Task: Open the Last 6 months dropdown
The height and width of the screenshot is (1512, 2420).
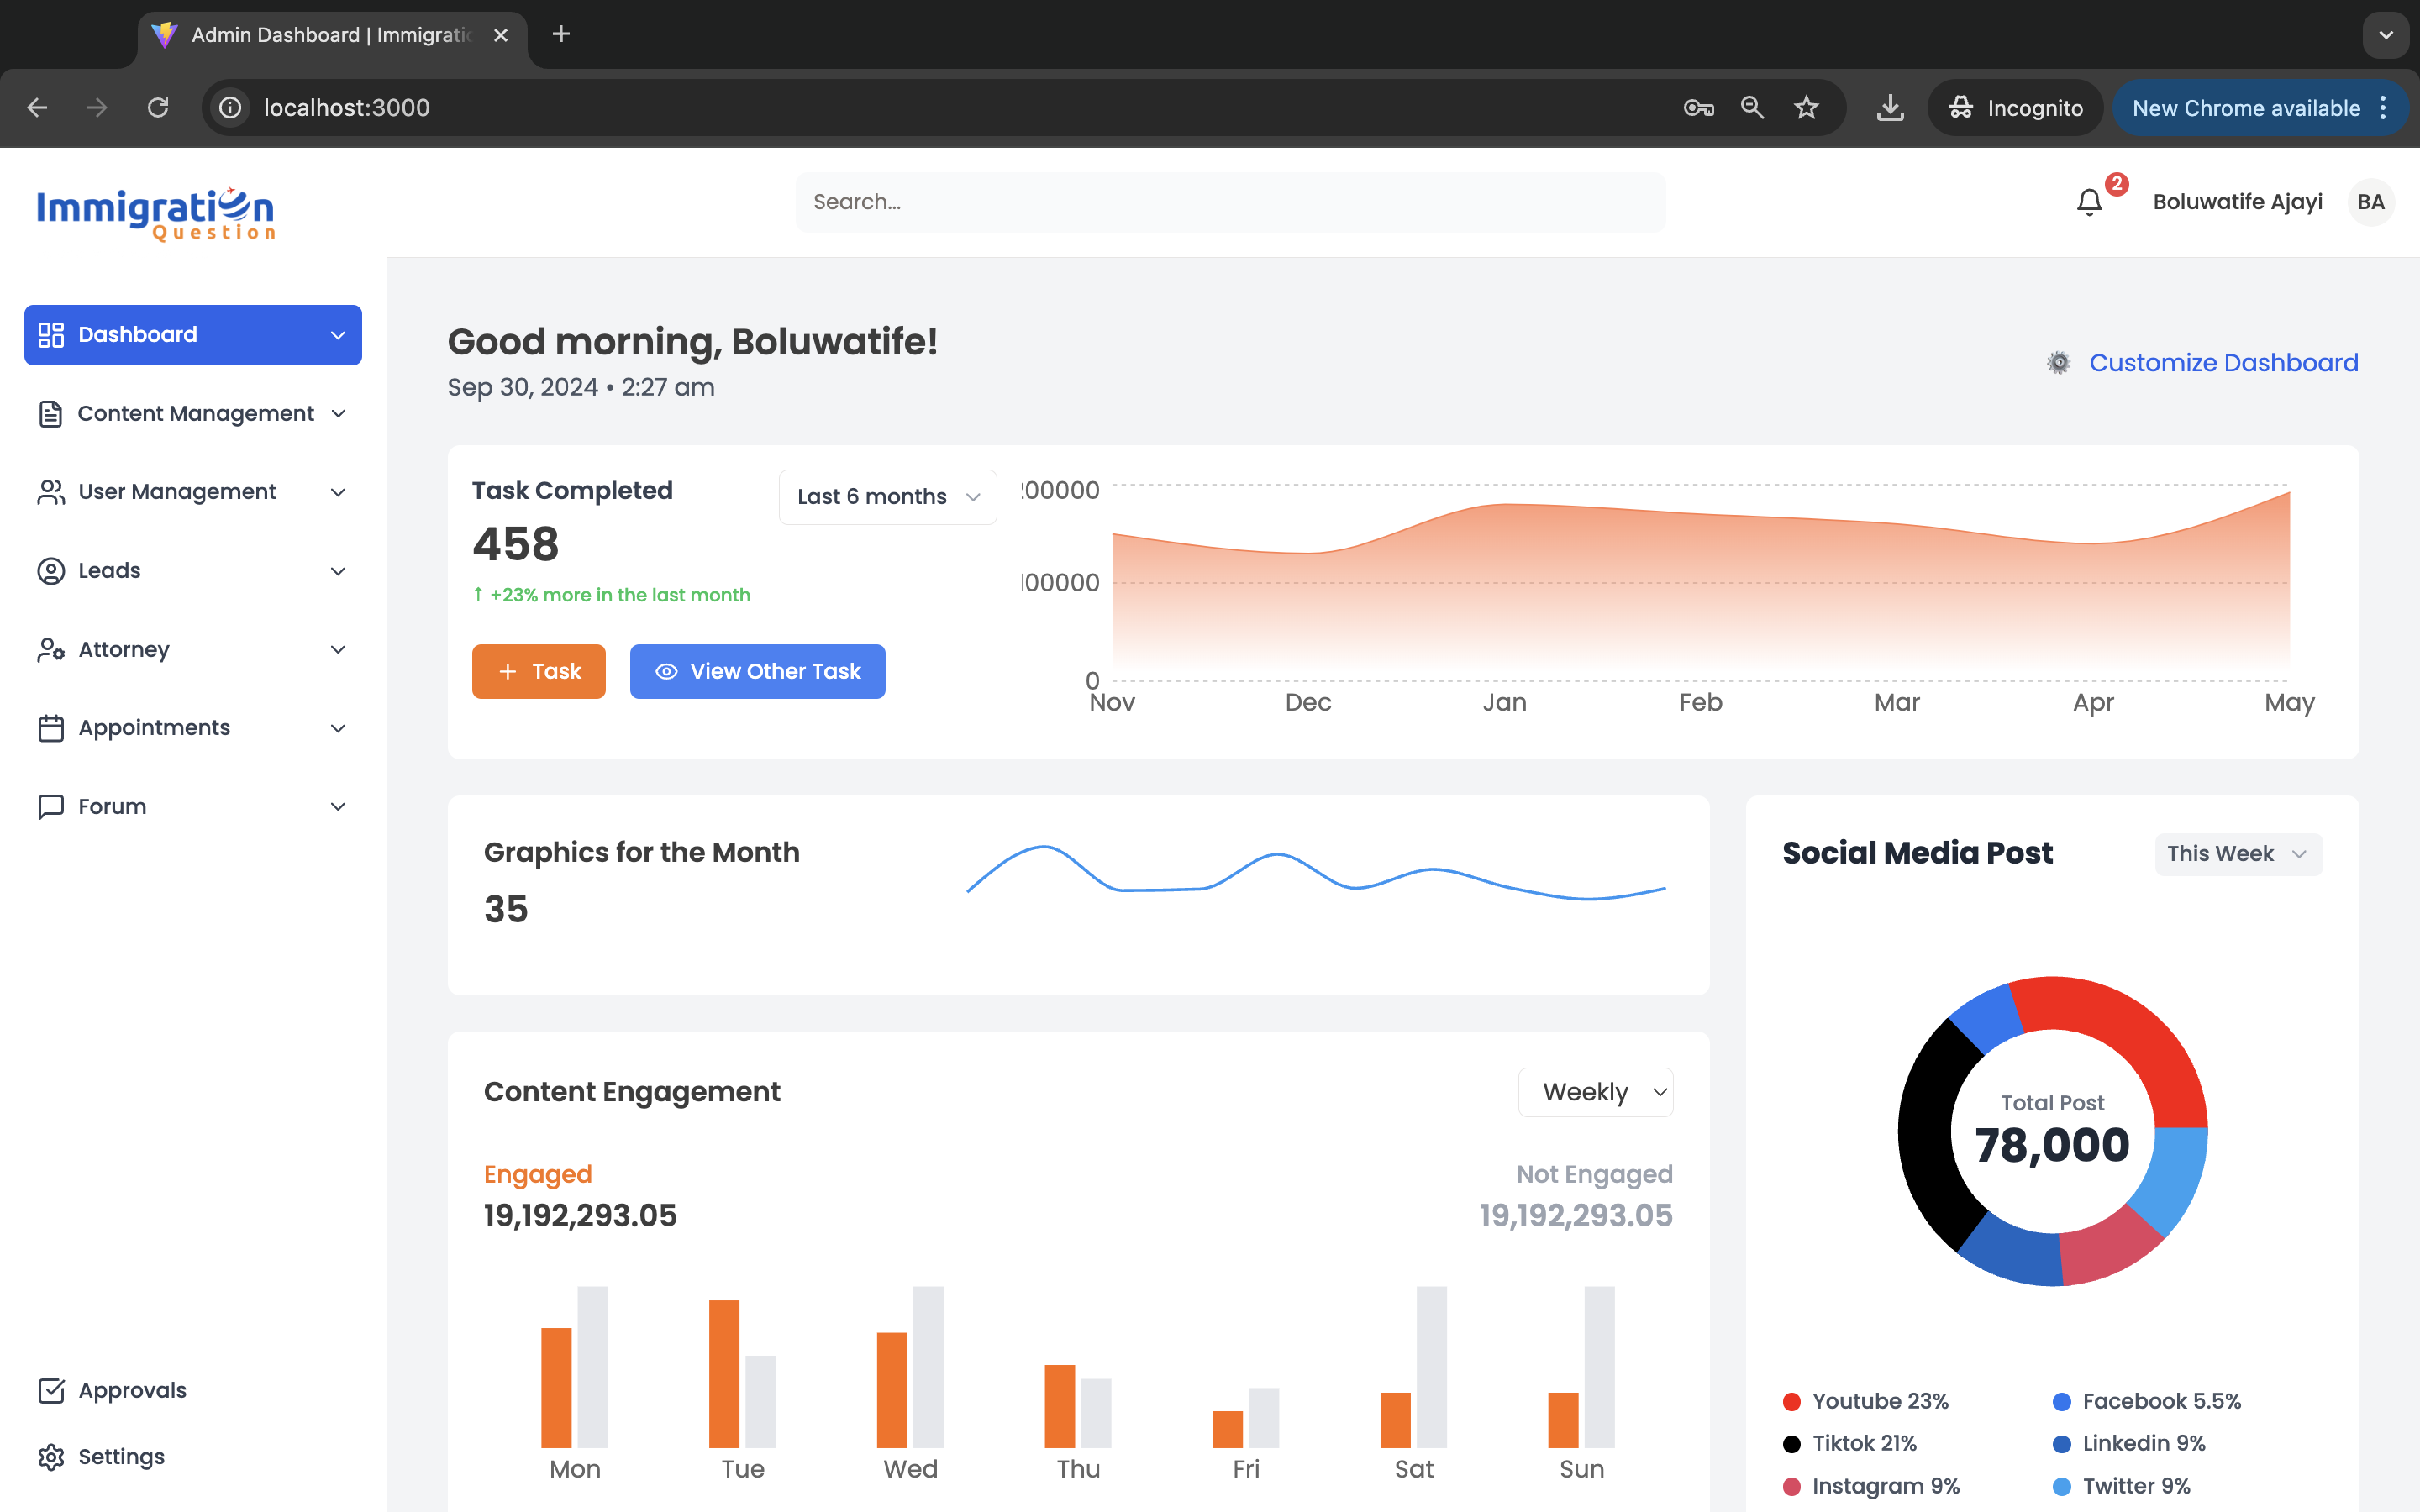Action: [887, 497]
